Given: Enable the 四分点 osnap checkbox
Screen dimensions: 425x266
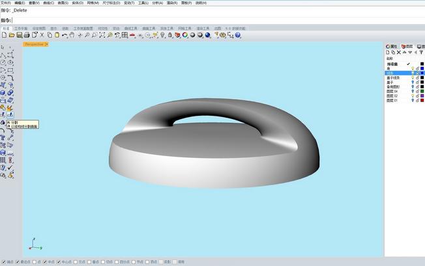Looking at the screenshot, I should point(117,262).
